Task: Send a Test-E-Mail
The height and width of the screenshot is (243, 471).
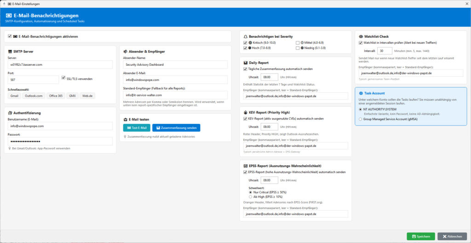Action: (x=137, y=128)
